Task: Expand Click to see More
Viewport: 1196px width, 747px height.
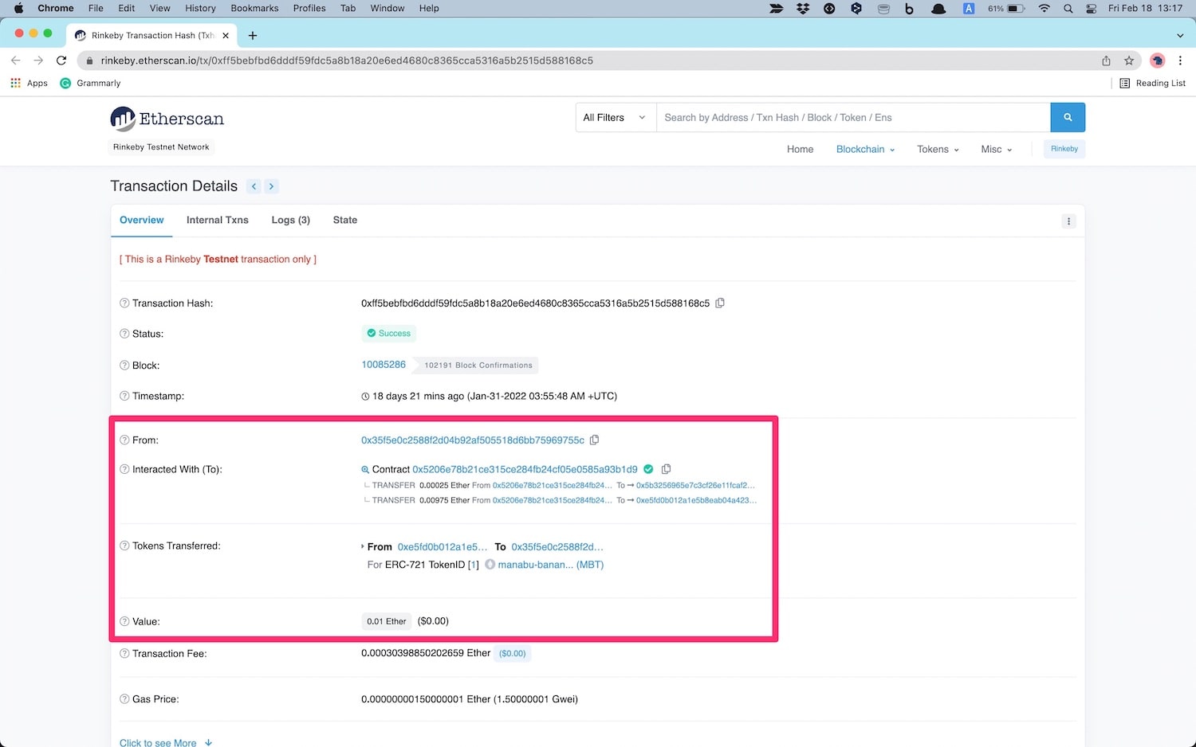Action: [166, 742]
